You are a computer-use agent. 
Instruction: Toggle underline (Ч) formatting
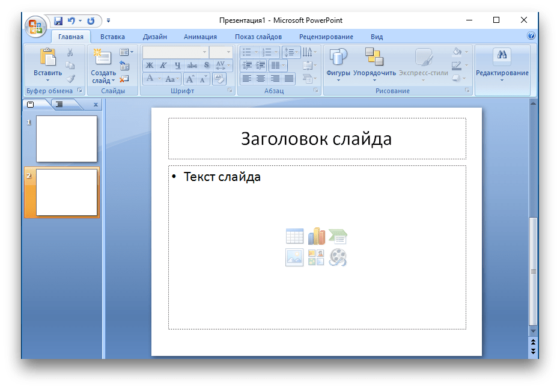[x=178, y=66]
